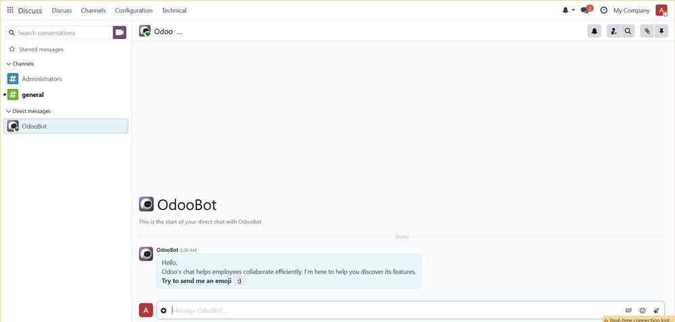The image size is (675, 322).
Task: Open the GIF picker
Action: (628, 311)
